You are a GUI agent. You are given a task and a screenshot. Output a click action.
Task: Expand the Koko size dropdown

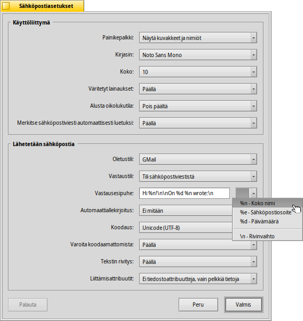[x=198, y=72]
